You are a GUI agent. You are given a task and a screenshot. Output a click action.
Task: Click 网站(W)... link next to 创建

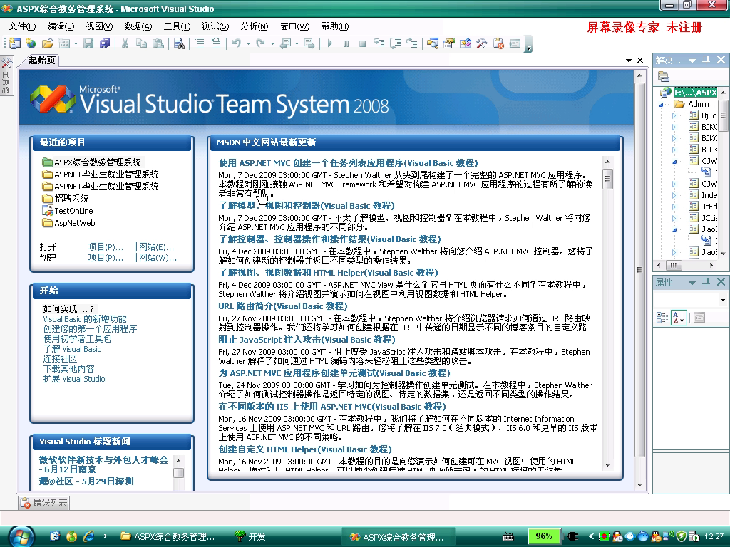point(158,258)
